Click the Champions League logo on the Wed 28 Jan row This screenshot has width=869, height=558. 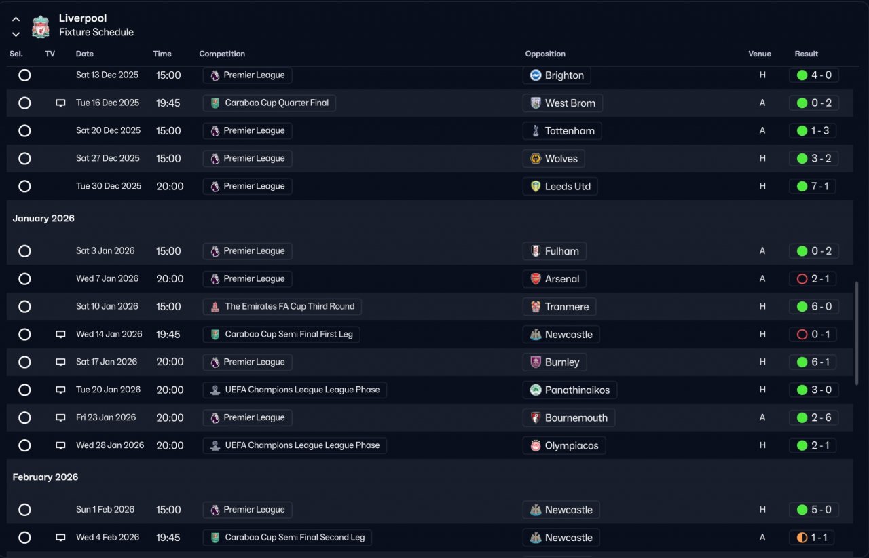[215, 446]
